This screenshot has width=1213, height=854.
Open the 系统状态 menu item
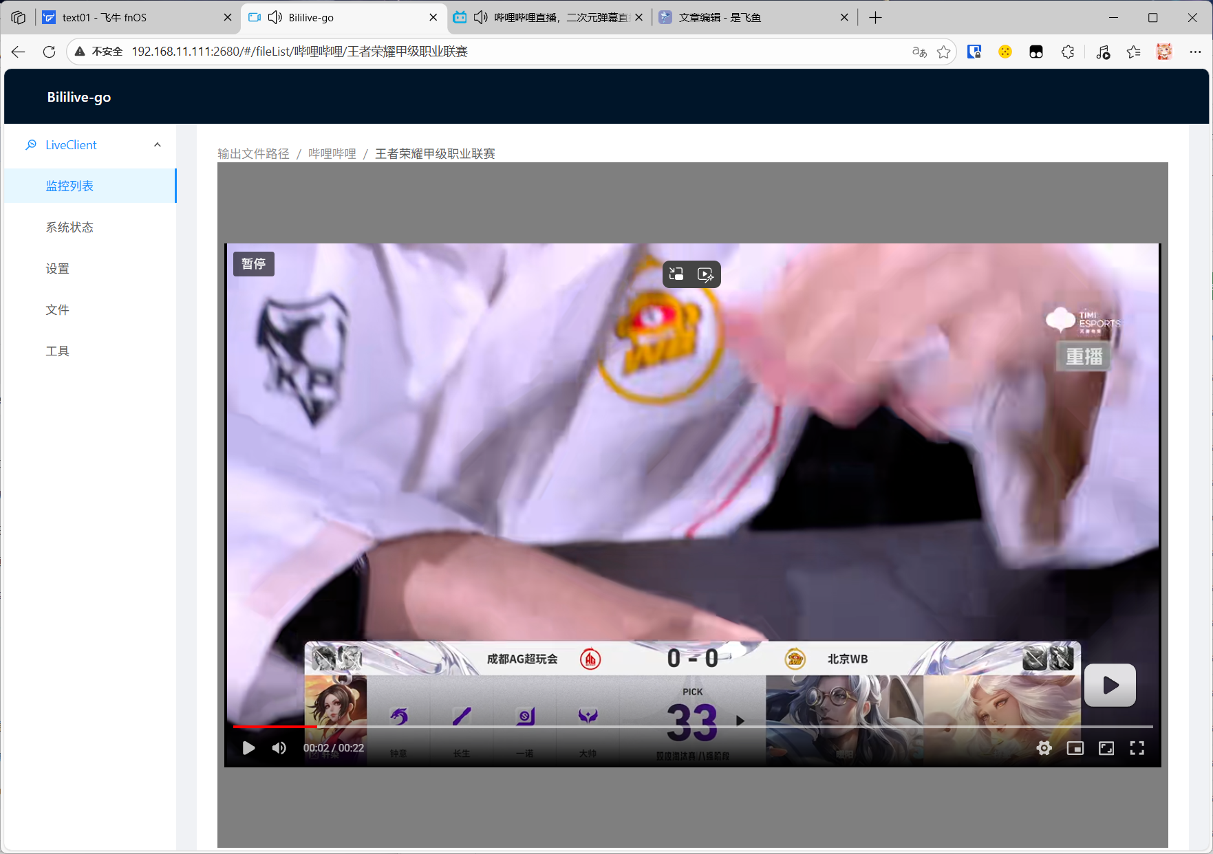click(x=69, y=228)
